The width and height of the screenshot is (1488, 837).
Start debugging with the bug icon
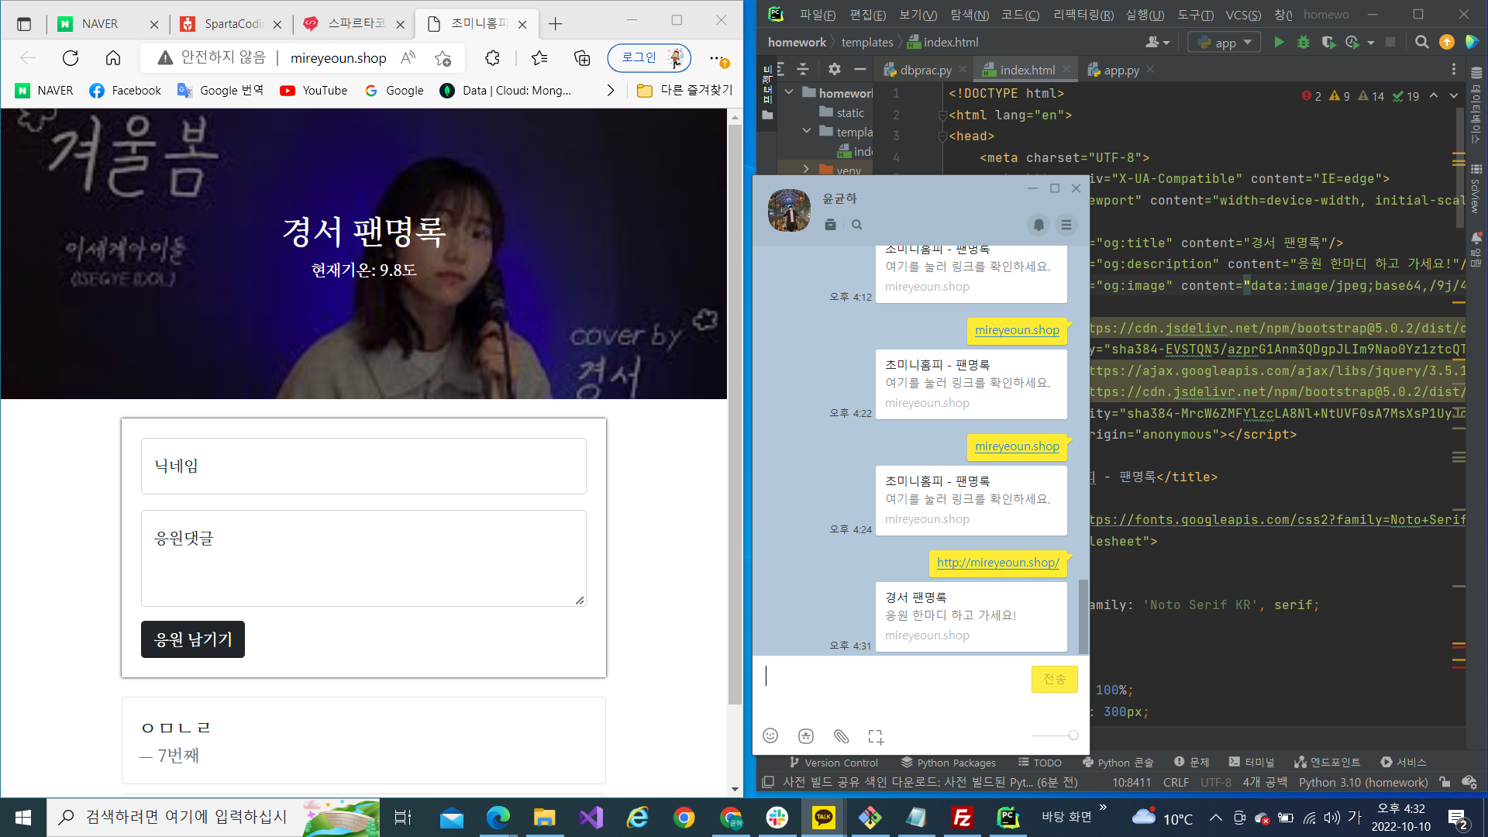(x=1304, y=42)
